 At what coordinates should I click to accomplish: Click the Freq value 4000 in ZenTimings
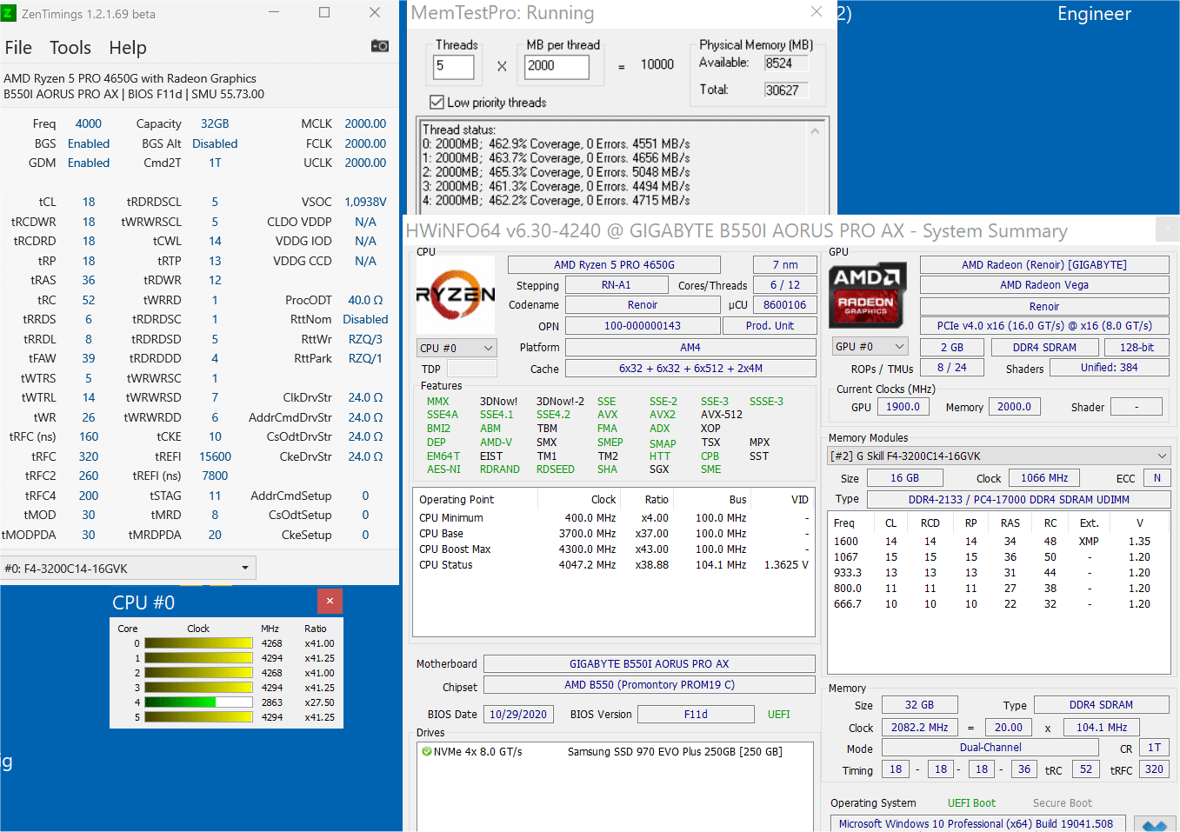pos(89,123)
